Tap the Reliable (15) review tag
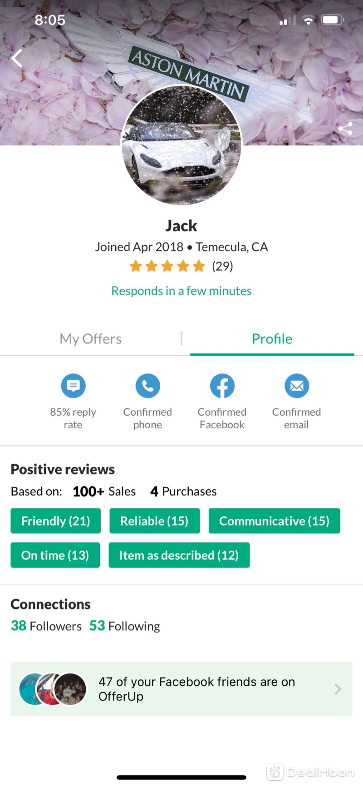This screenshot has width=363, height=787. [x=154, y=521]
